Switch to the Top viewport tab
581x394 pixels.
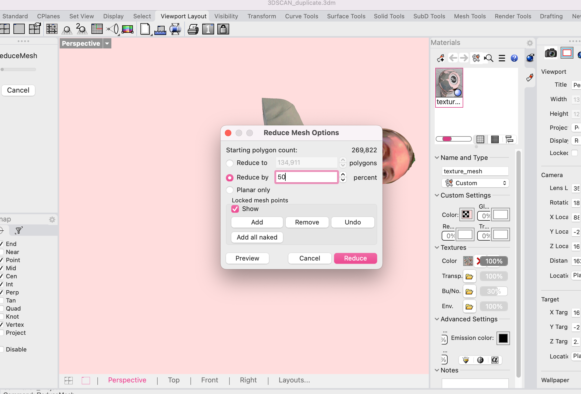coord(173,380)
